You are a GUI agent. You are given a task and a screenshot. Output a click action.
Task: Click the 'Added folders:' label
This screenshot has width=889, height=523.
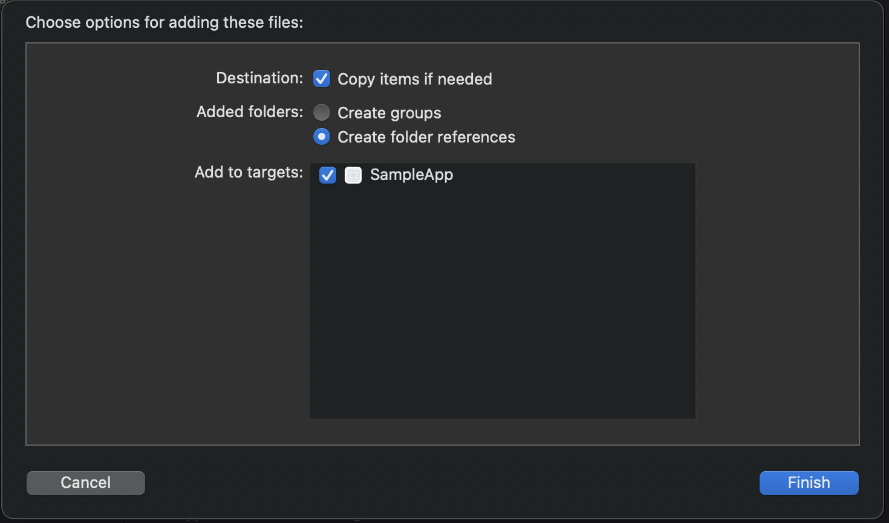(x=250, y=112)
